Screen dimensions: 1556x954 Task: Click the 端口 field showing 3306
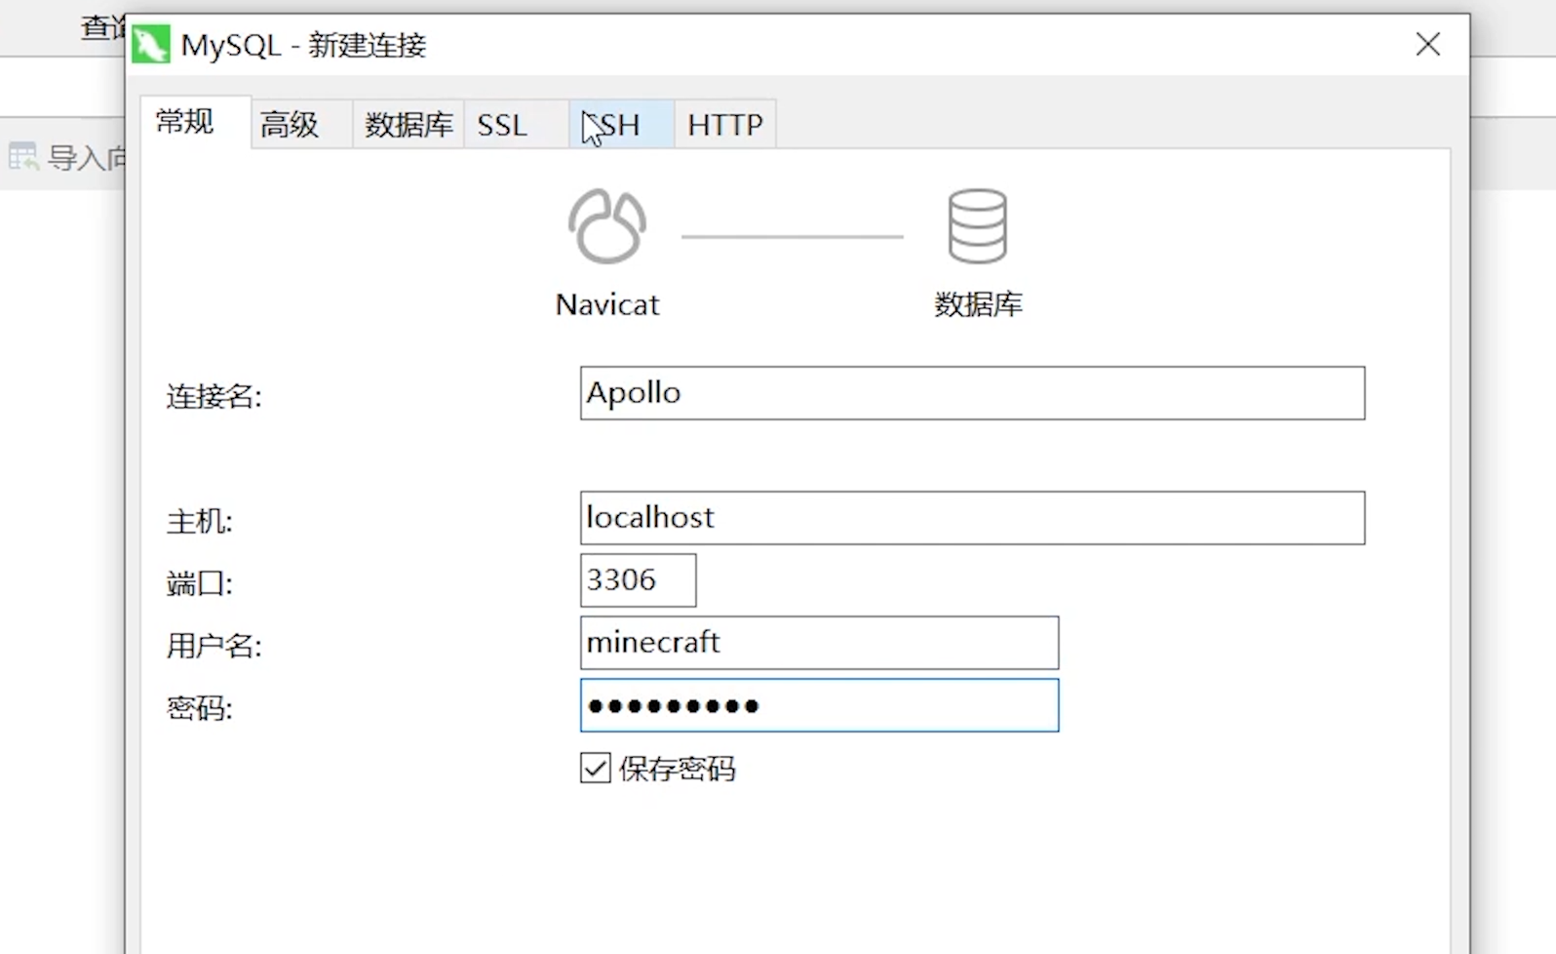pyautogui.click(x=638, y=580)
